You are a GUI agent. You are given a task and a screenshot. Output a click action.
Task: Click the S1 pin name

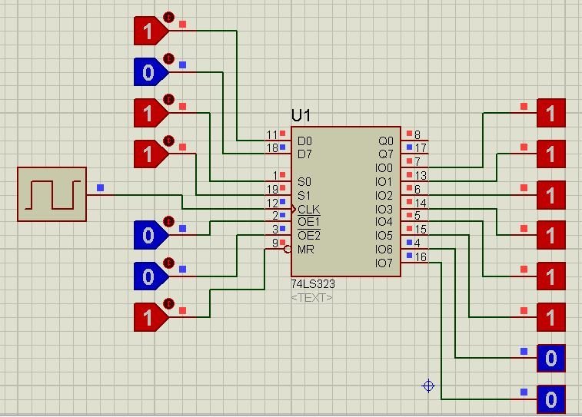(x=304, y=195)
